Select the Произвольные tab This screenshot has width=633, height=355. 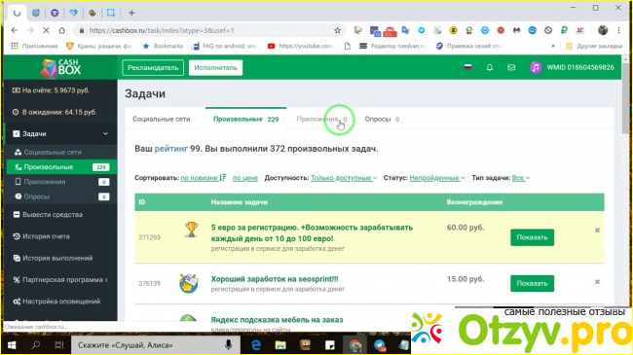tap(245, 119)
